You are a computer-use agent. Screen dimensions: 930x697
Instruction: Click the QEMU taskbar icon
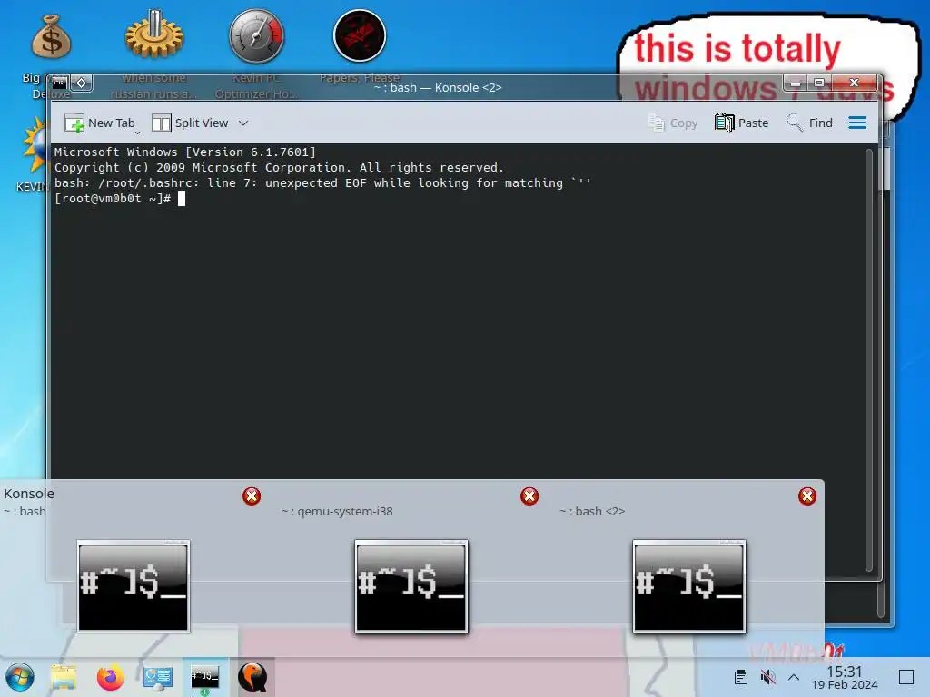252,677
